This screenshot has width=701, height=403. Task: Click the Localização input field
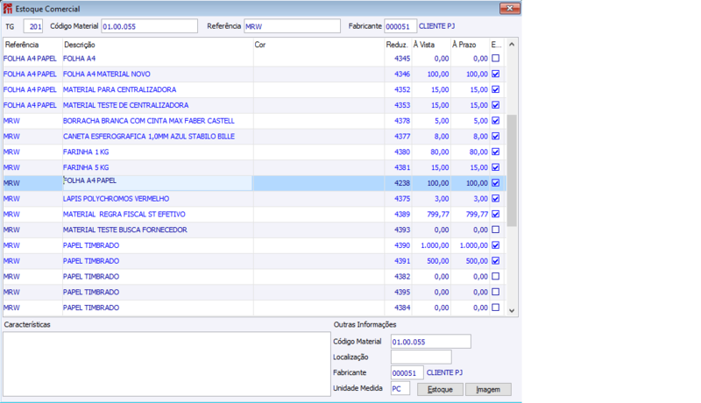pos(421,357)
